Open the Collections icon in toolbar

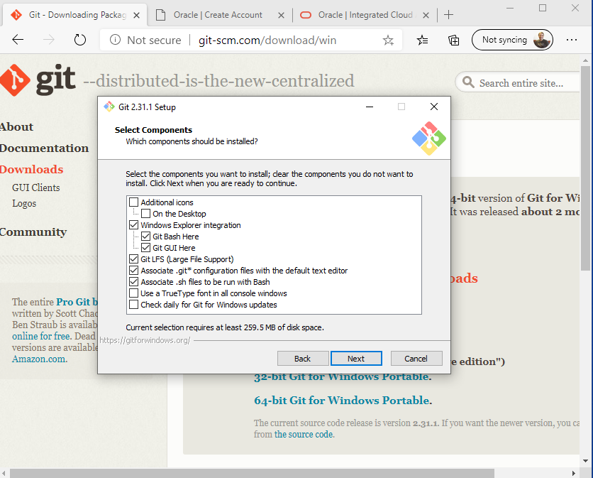click(453, 40)
